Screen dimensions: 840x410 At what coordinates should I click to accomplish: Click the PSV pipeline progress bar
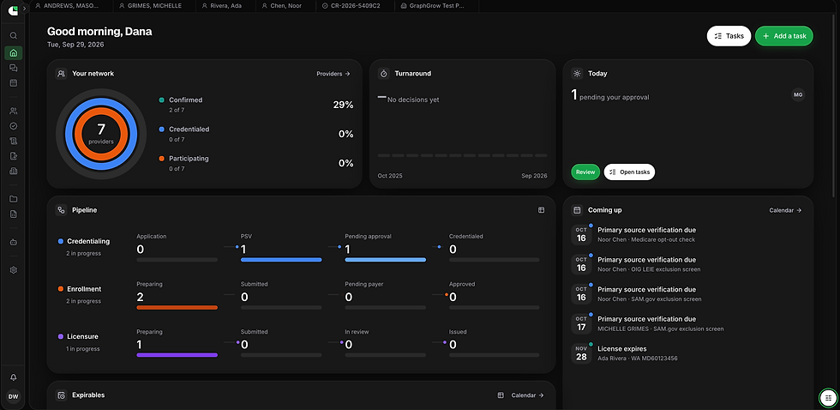pyautogui.click(x=281, y=260)
